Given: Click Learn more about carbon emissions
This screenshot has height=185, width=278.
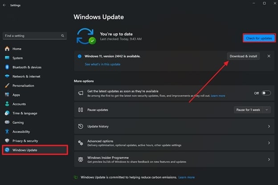Looking at the screenshot, I should click(186, 177).
